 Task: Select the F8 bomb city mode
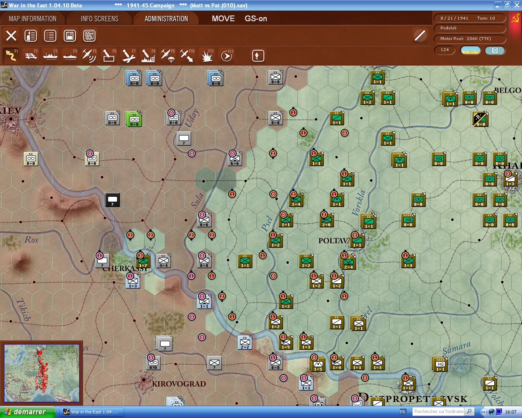[148, 56]
